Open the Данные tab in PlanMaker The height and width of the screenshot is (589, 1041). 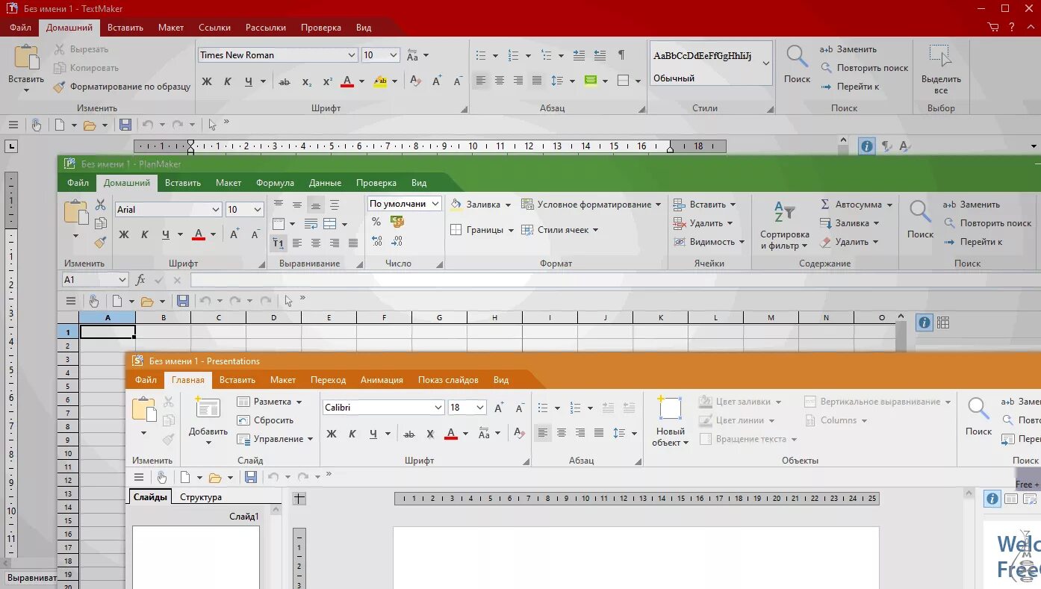tap(325, 183)
